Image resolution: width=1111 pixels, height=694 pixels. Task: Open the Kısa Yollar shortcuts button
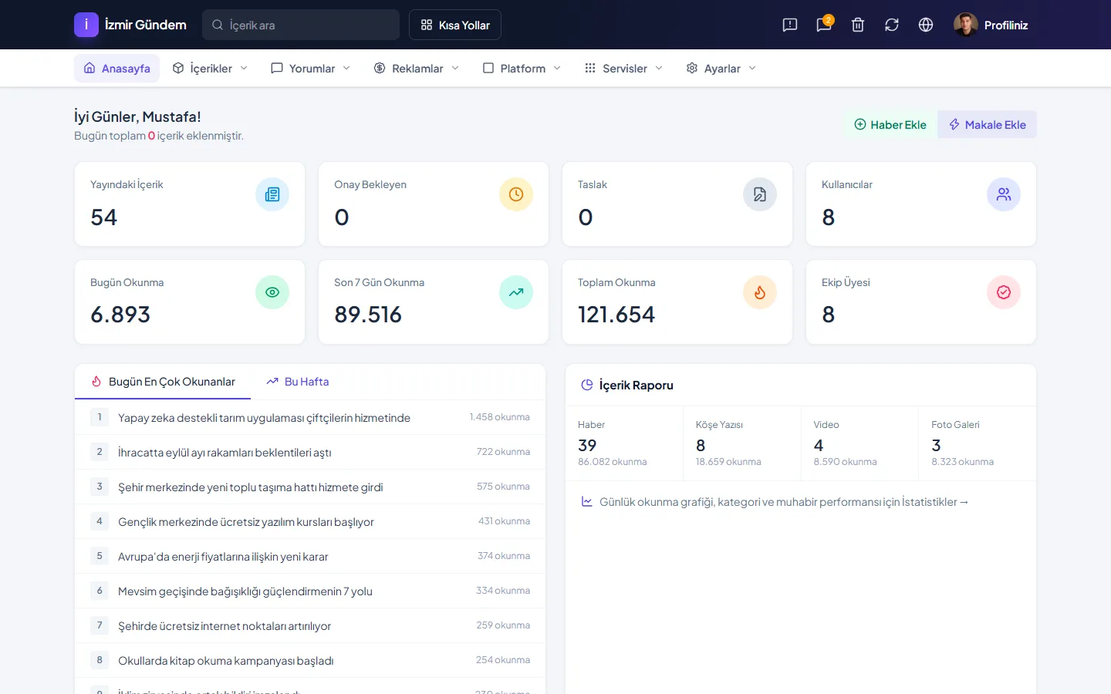pos(455,25)
